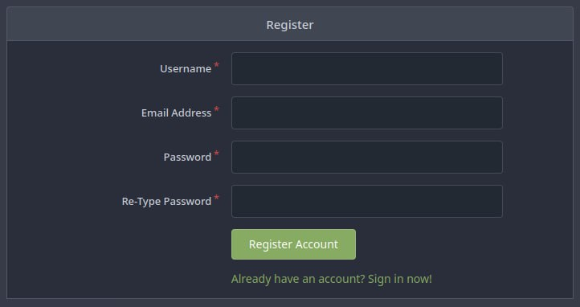580x307 pixels.
Task: Click the red asterisk after Password label
Action: [217, 153]
